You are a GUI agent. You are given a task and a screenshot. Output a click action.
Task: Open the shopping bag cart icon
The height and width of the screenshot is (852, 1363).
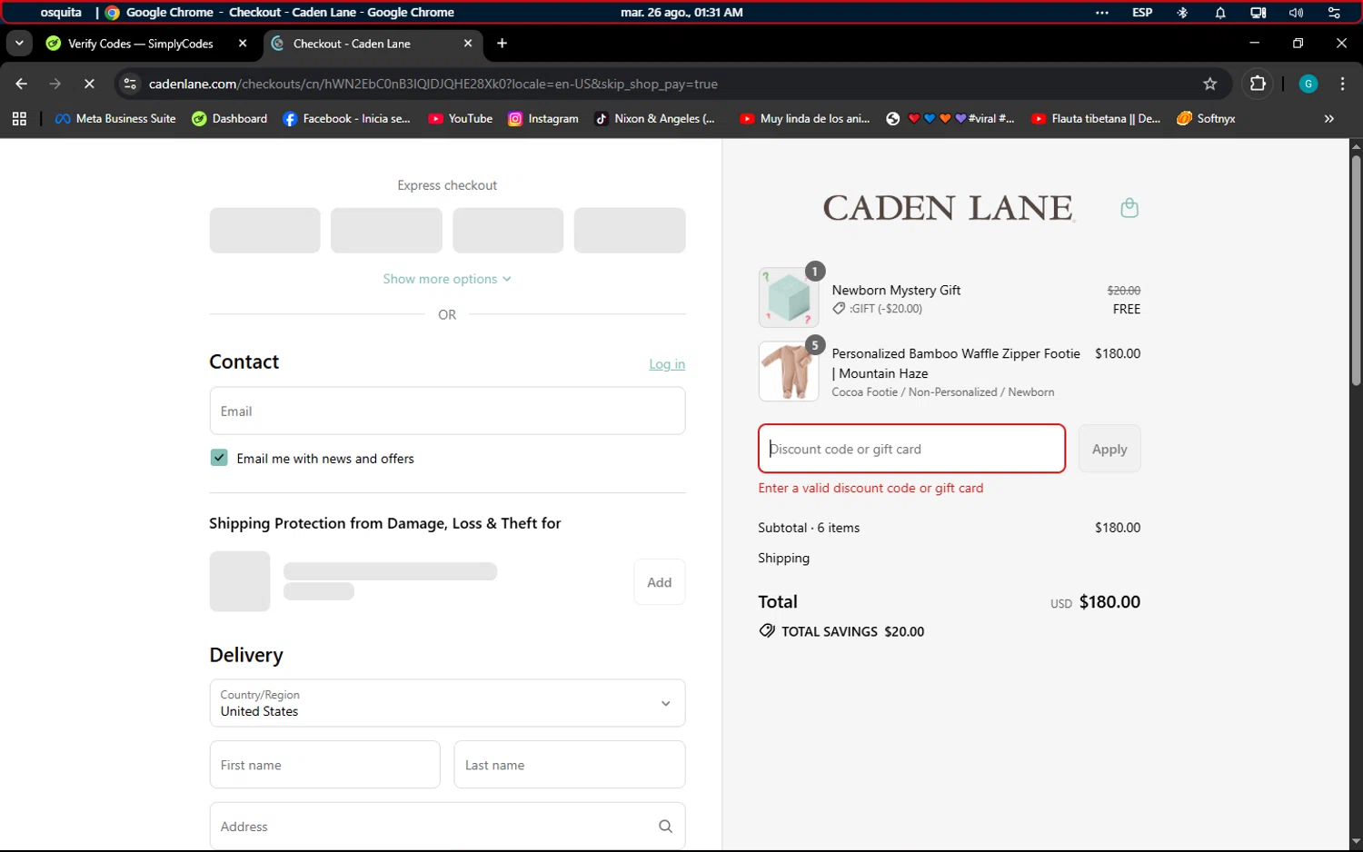pyautogui.click(x=1129, y=208)
